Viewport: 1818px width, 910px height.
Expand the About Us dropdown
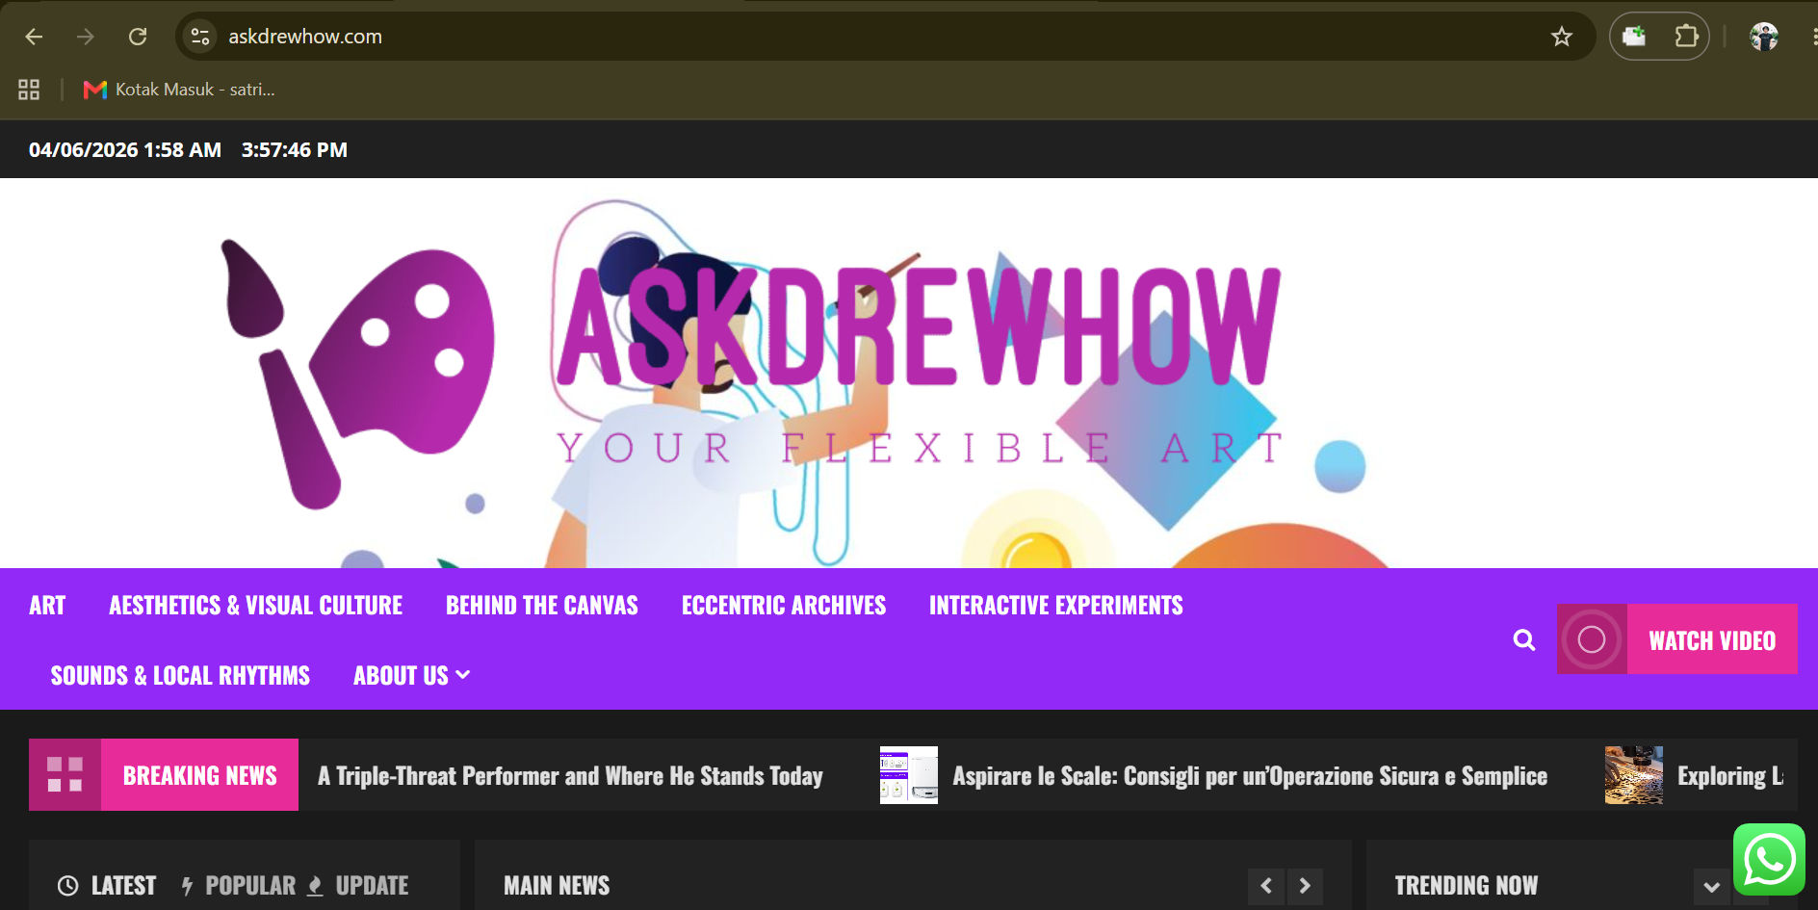tap(411, 676)
